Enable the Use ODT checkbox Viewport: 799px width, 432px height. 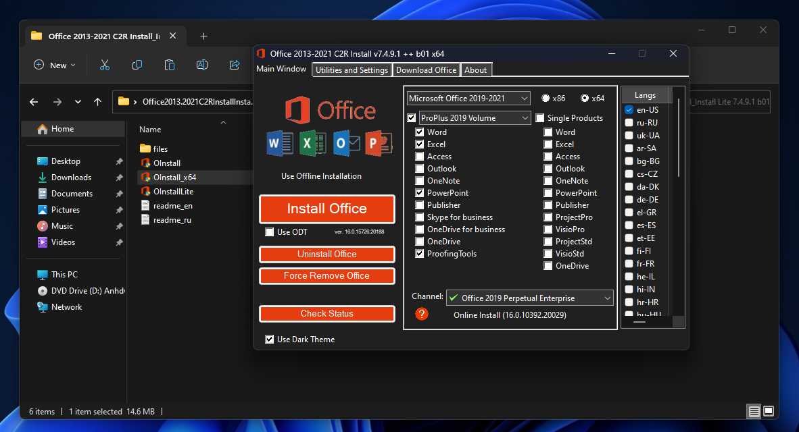pos(270,232)
